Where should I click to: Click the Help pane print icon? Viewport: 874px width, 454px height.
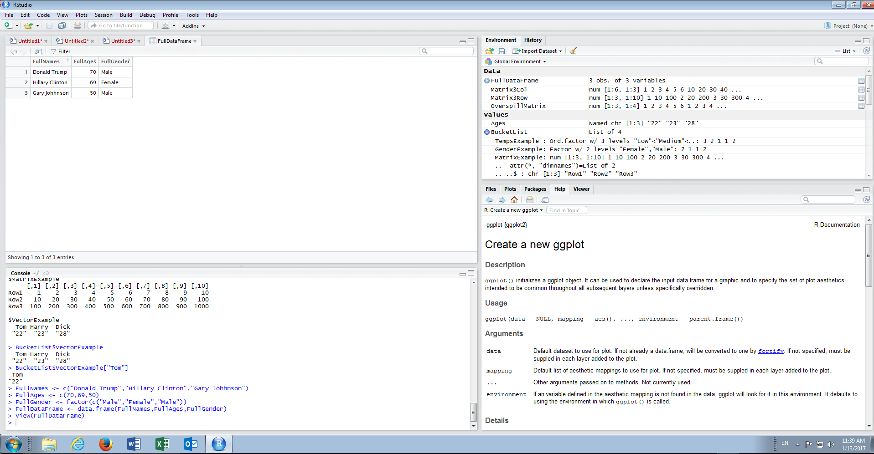pos(529,200)
